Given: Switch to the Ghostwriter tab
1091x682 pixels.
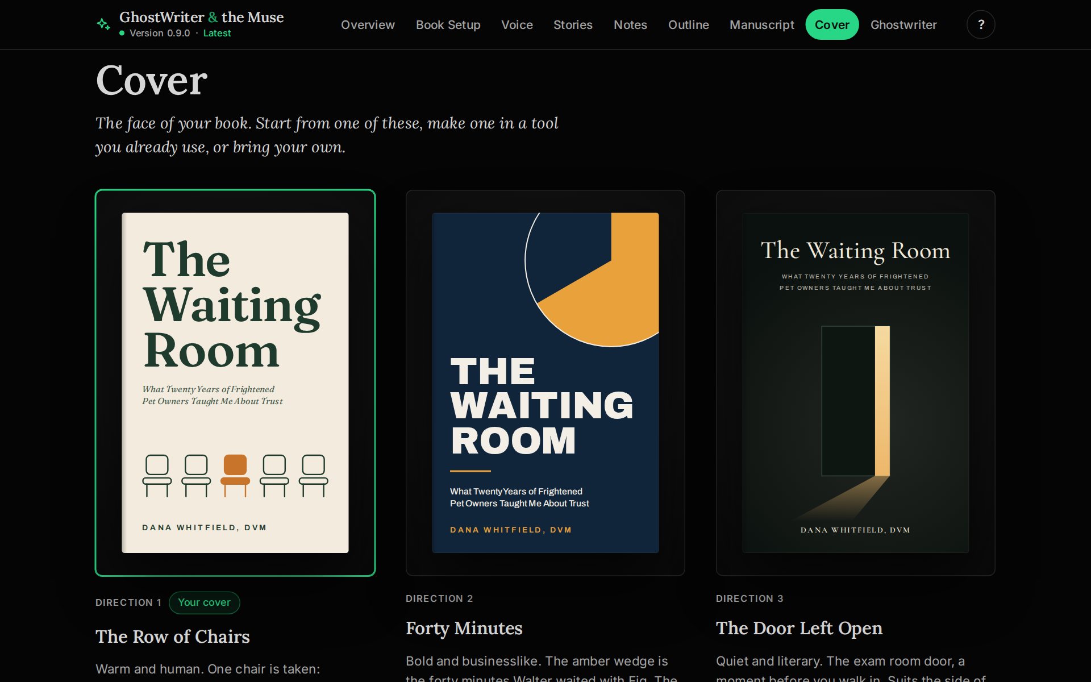Looking at the screenshot, I should tap(903, 24).
